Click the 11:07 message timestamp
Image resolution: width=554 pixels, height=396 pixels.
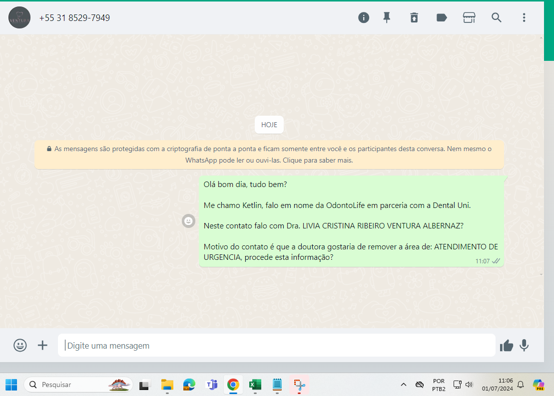(x=482, y=261)
